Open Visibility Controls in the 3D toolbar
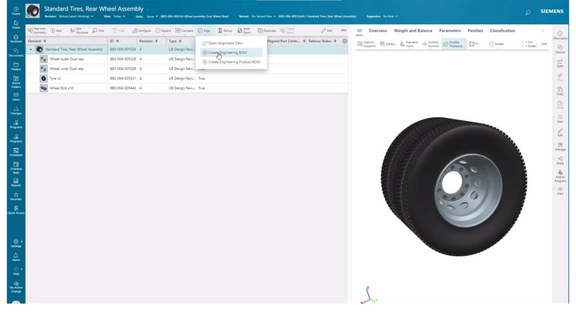576x324 pixels. [x=431, y=43]
